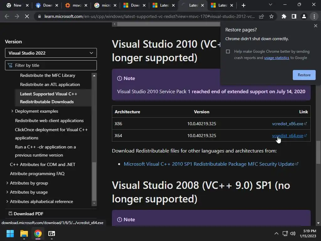Enable sending crash reports checkbox
This screenshot has width=321, height=241.
coord(228,51)
